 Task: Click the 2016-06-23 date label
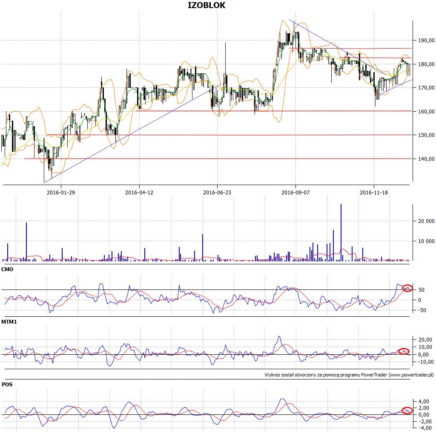click(x=217, y=193)
